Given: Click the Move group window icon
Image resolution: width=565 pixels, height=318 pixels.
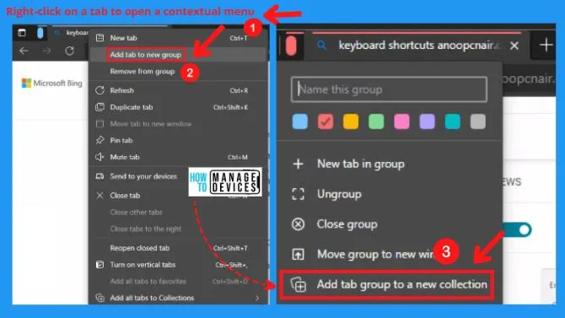Looking at the screenshot, I should tap(298, 255).
